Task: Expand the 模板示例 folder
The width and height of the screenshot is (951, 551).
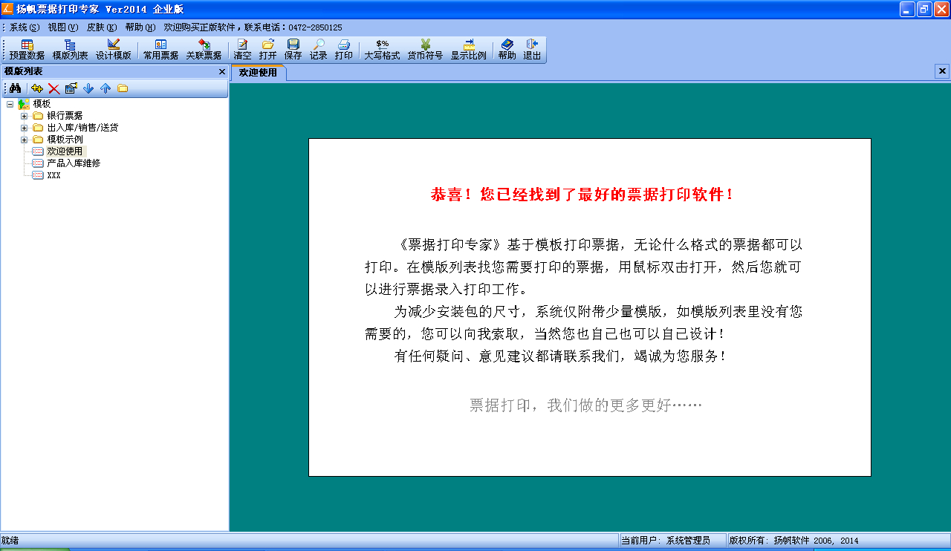Action: pos(24,140)
